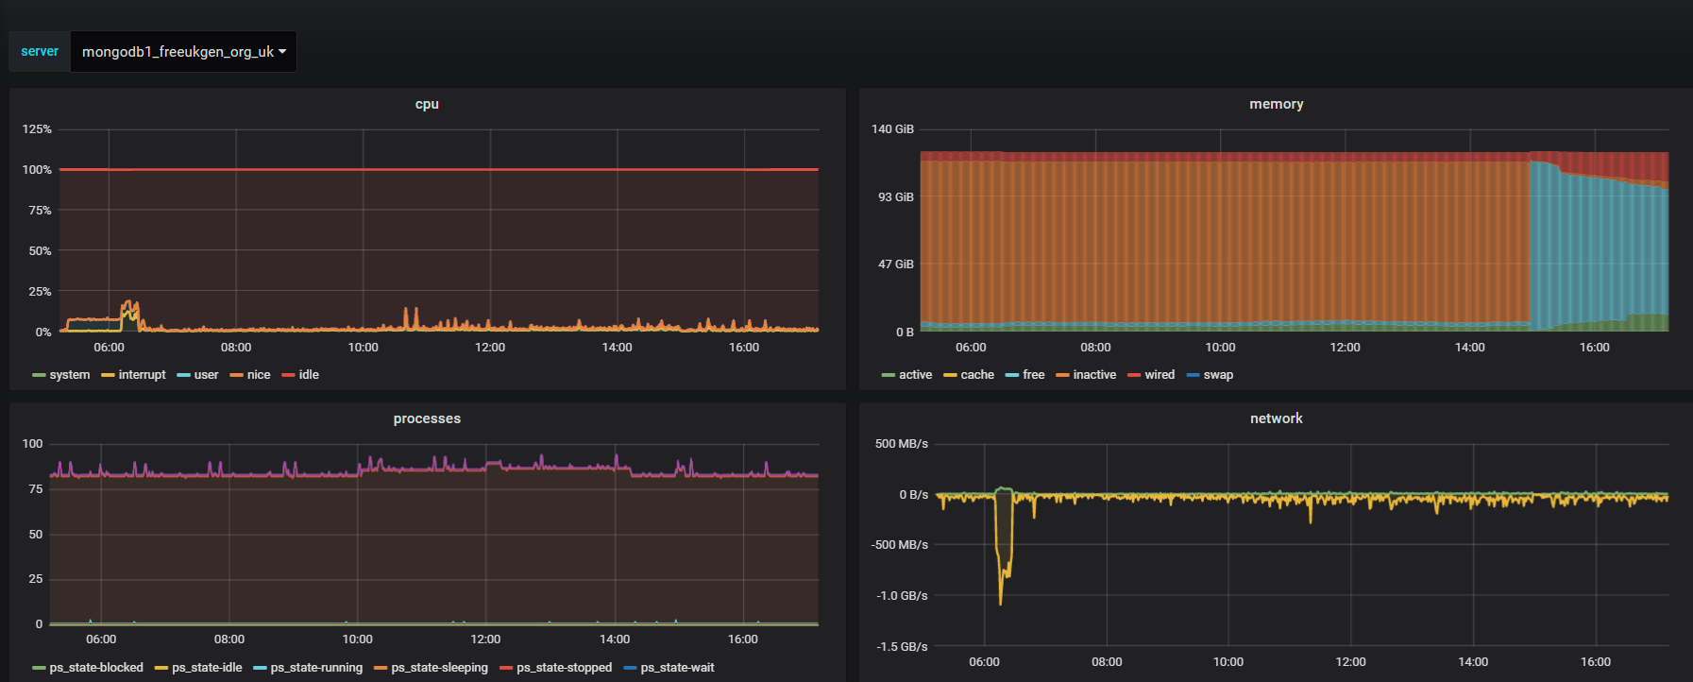Click the 12:00 tick on cpu x-axis
Screen dimensions: 1693x682
click(x=490, y=348)
